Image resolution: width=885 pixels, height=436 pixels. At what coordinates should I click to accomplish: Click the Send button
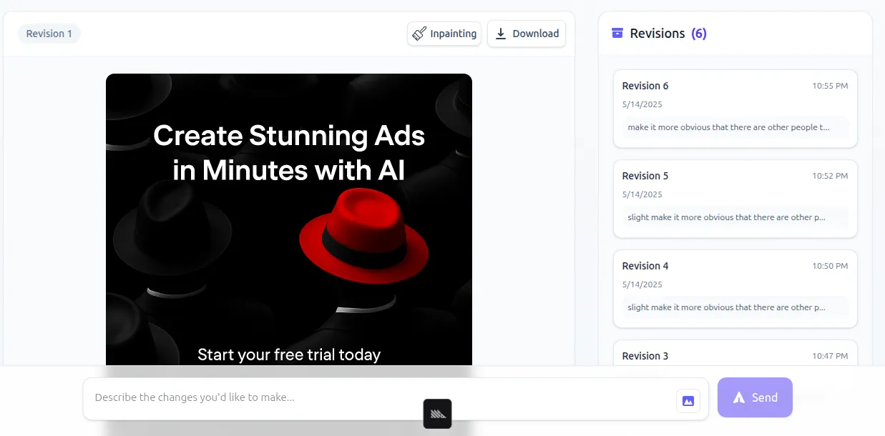tap(755, 397)
